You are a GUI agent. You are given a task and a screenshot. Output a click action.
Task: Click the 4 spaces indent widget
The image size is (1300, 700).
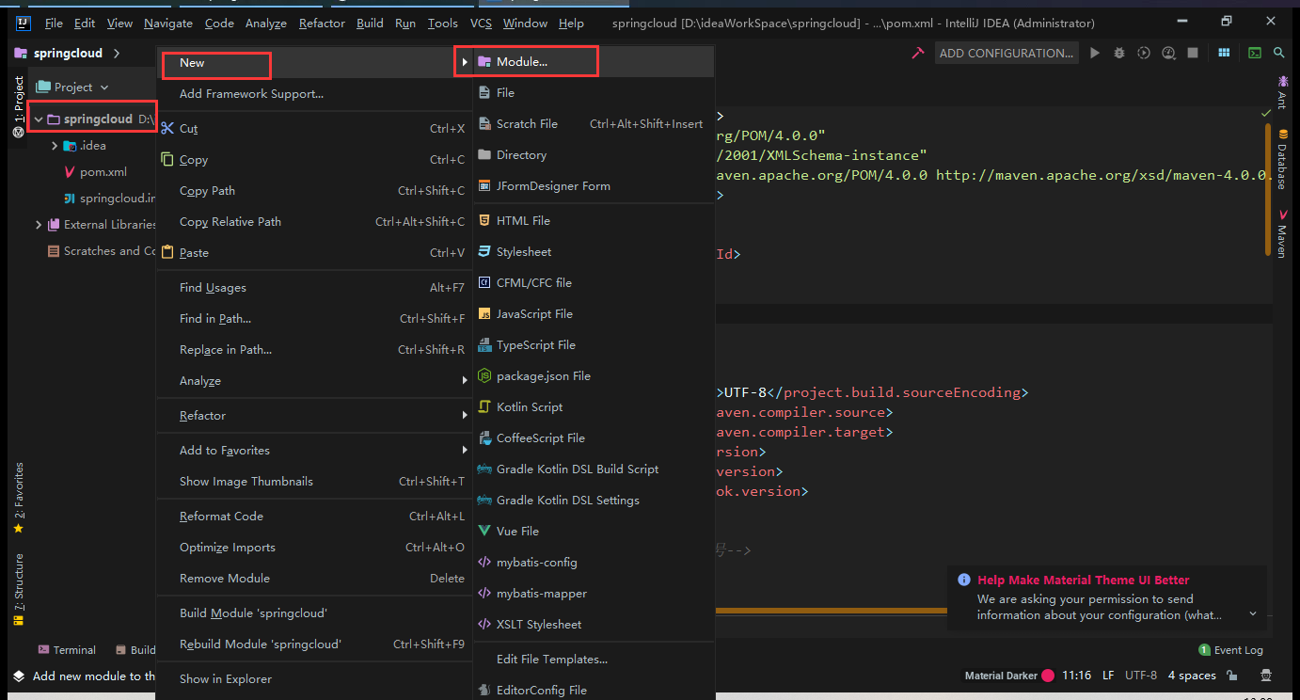(x=1192, y=676)
